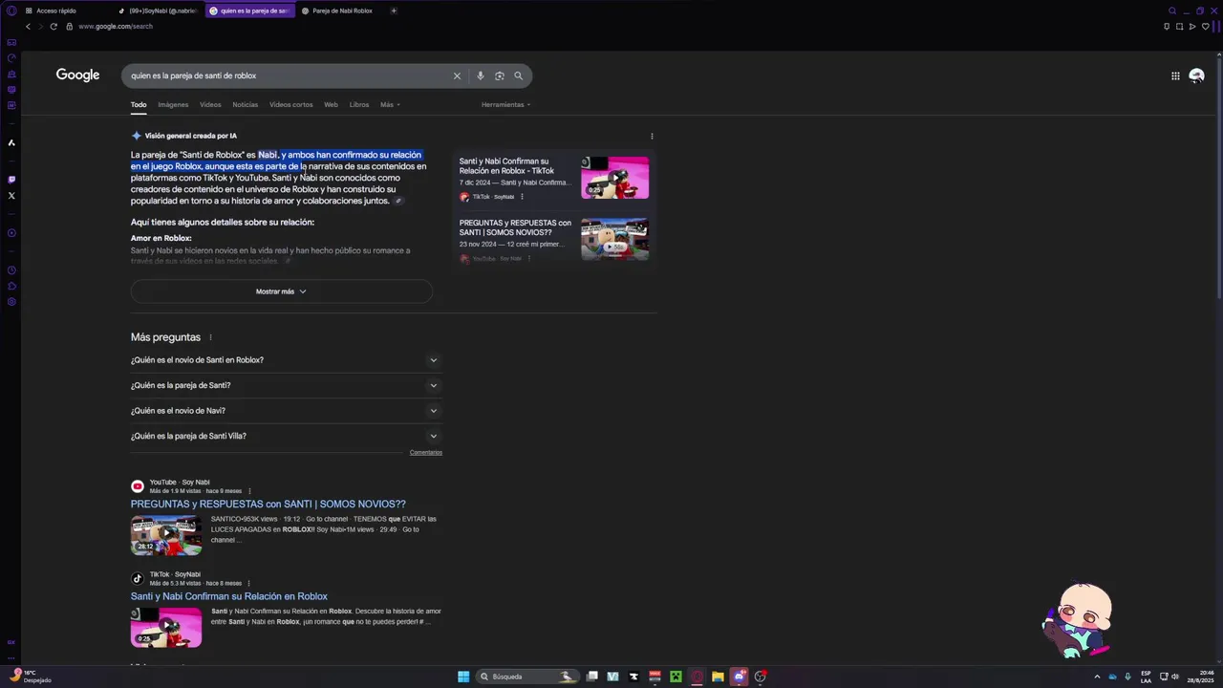Open the Herramientas tools dropdown
The image size is (1223, 688).
coord(505,104)
